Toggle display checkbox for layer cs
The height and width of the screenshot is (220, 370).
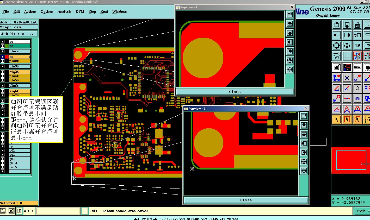point(3,57)
